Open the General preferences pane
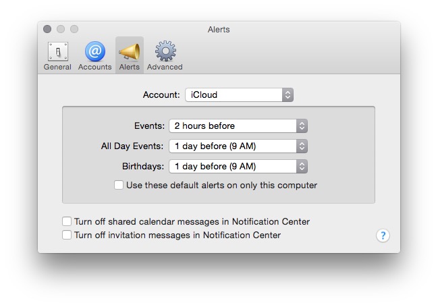 pyautogui.click(x=57, y=56)
